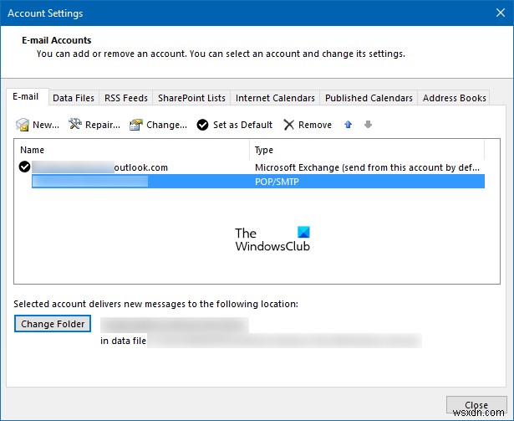
Task: Open the Address Books tab
Action: [x=454, y=98]
